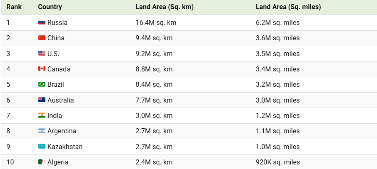Click the Algeria flag icon
Viewport: 377px width, 169px height.
pos(41,162)
